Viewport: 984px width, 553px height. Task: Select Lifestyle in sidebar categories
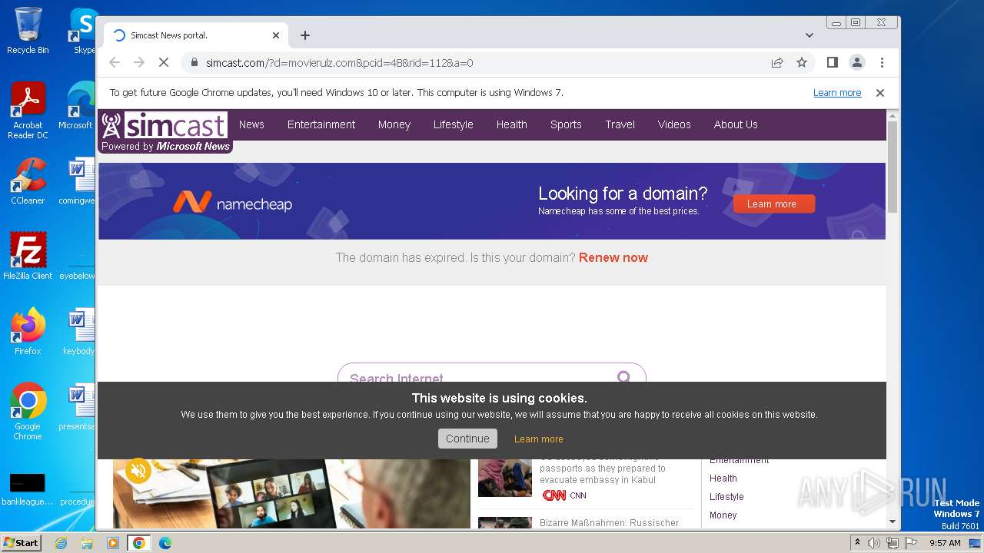pyautogui.click(x=726, y=497)
